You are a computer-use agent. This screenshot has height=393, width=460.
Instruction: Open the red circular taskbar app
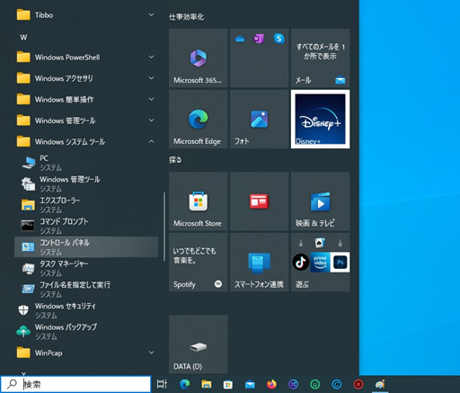coord(358,384)
